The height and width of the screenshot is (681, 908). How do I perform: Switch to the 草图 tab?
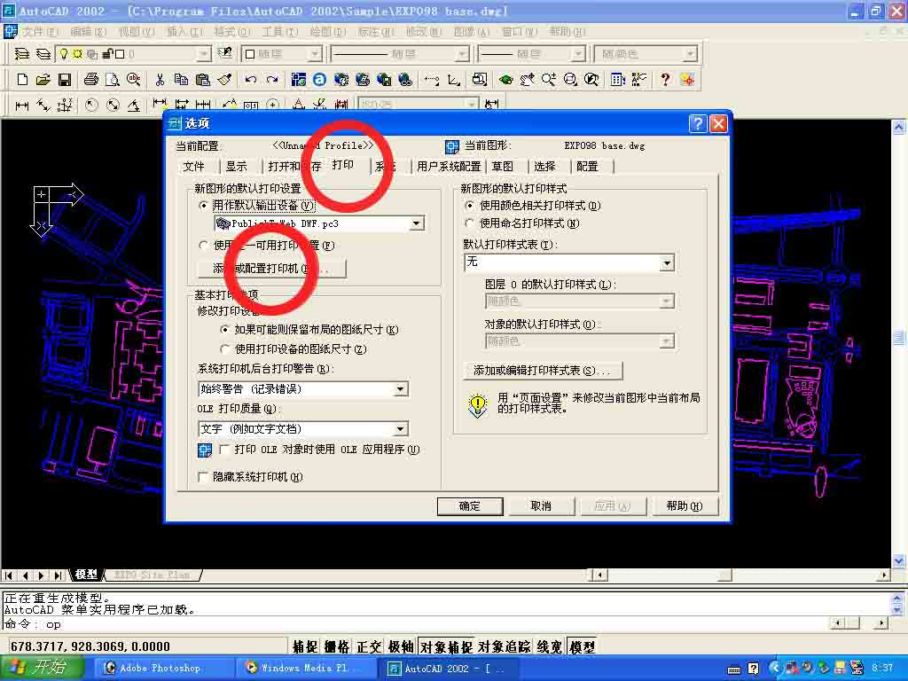(503, 166)
